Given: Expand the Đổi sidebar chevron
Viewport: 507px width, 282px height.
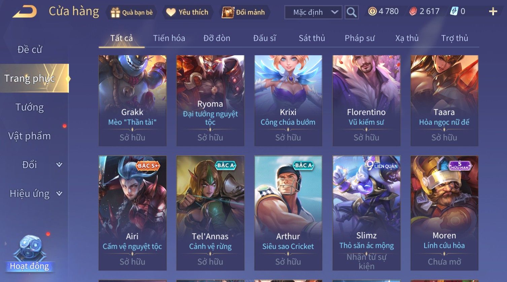Looking at the screenshot, I should tap(59, 165).
